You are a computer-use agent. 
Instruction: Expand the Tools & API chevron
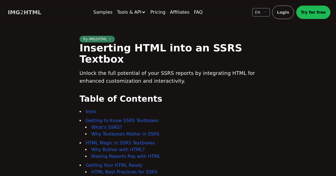tap(144, 12)
